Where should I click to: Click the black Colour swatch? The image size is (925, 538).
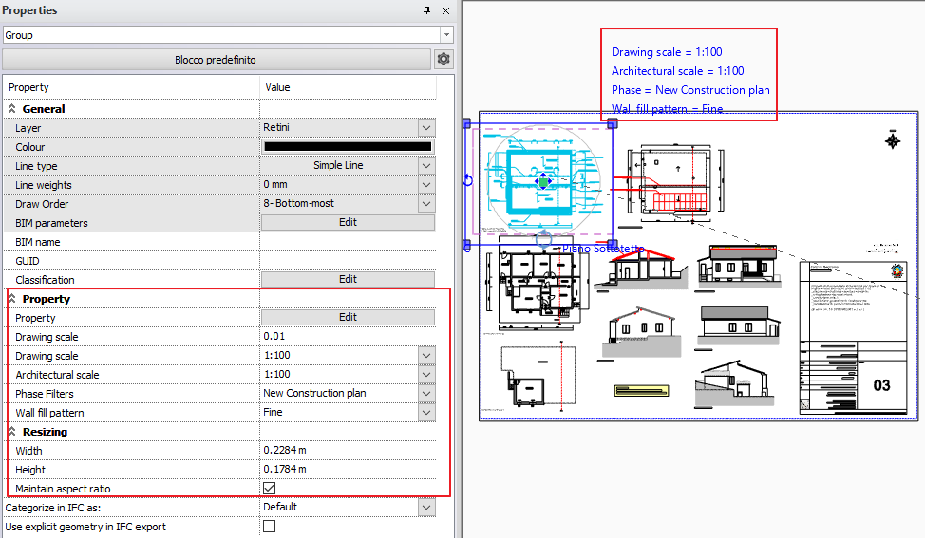pos(348,147)
